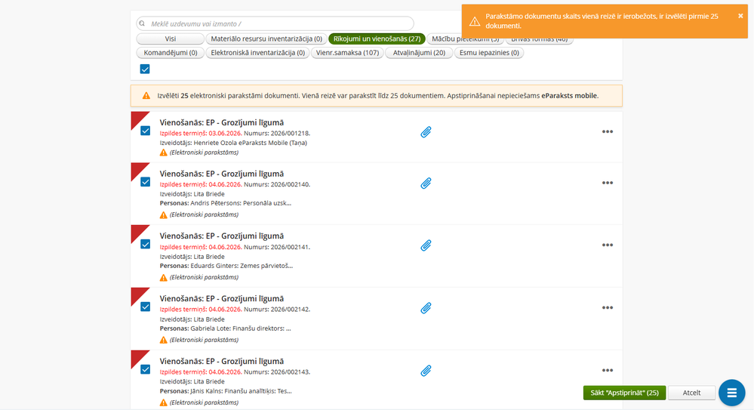
Task: Uncheck the select-all checkbox
Action: tap(145, 69)
